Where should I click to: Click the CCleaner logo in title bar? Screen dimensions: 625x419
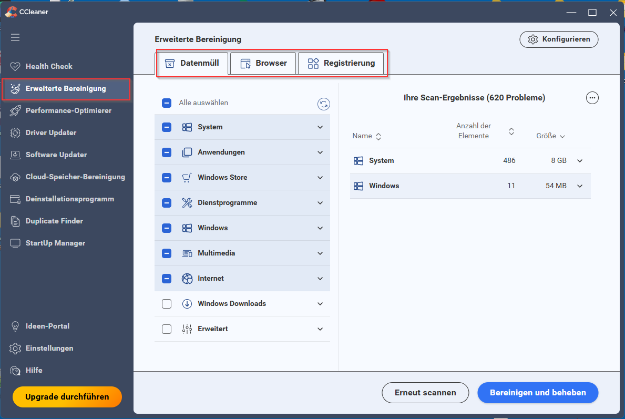coord(11,12)
